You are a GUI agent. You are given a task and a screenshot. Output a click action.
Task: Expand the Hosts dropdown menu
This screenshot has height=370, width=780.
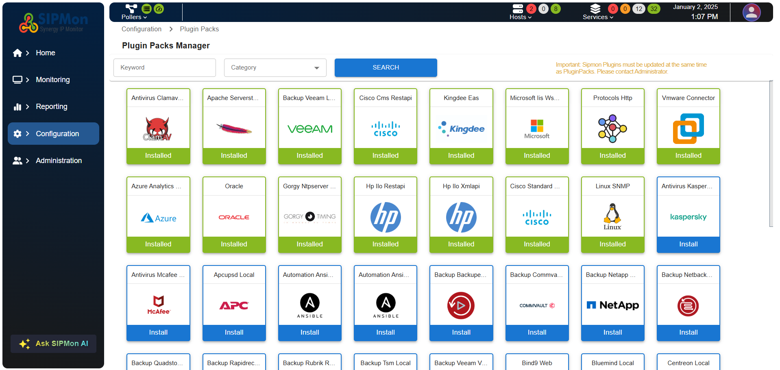click(520, 17)
